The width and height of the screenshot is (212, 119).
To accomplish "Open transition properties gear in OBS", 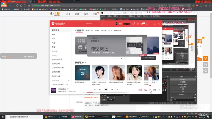I will [x=195, y=97].
